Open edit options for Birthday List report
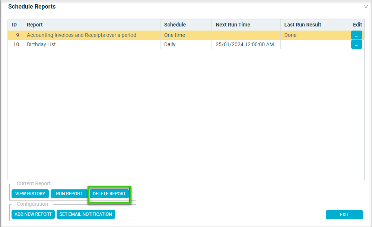 357,44
